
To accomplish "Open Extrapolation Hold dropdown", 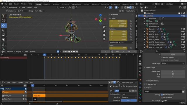I will (129, 94).
